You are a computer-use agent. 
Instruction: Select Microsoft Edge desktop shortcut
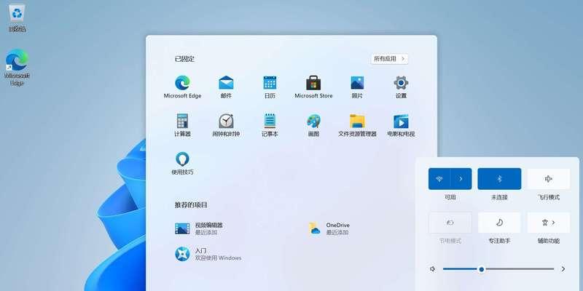17,68
